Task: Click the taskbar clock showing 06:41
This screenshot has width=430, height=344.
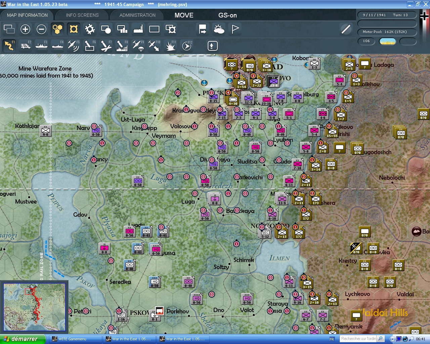Action: (x=421, y=339)
